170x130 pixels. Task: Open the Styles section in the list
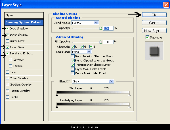(24, 15)
